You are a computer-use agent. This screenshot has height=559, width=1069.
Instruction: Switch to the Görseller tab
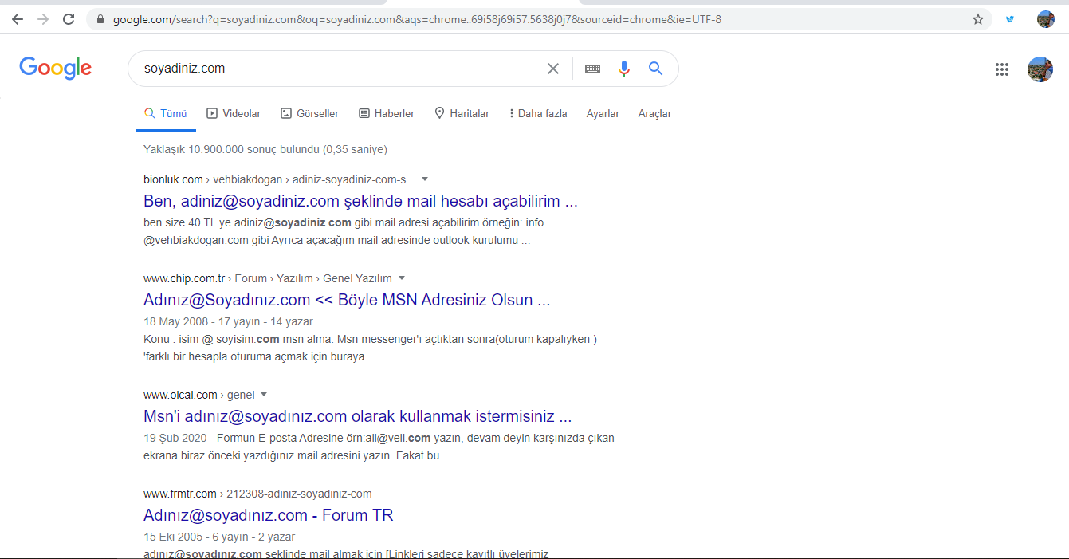(x=309, y=114)
